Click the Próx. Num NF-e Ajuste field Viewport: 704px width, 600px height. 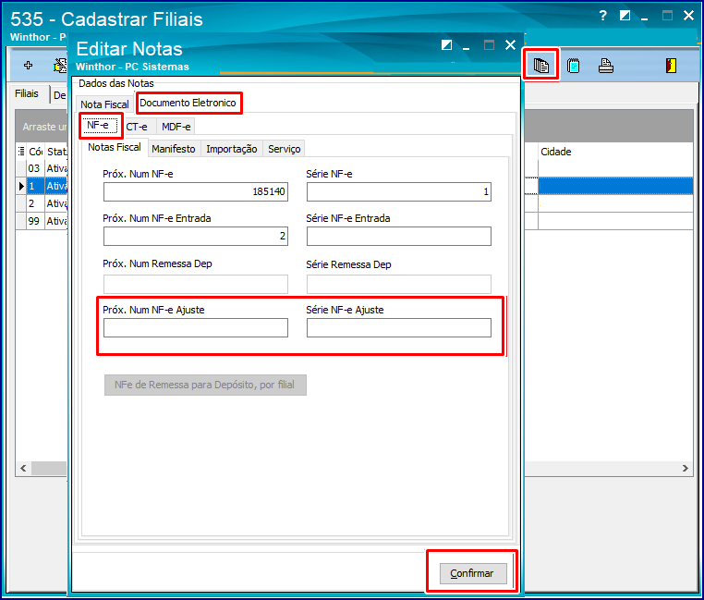pyautogui.click(x=195, y=327)
